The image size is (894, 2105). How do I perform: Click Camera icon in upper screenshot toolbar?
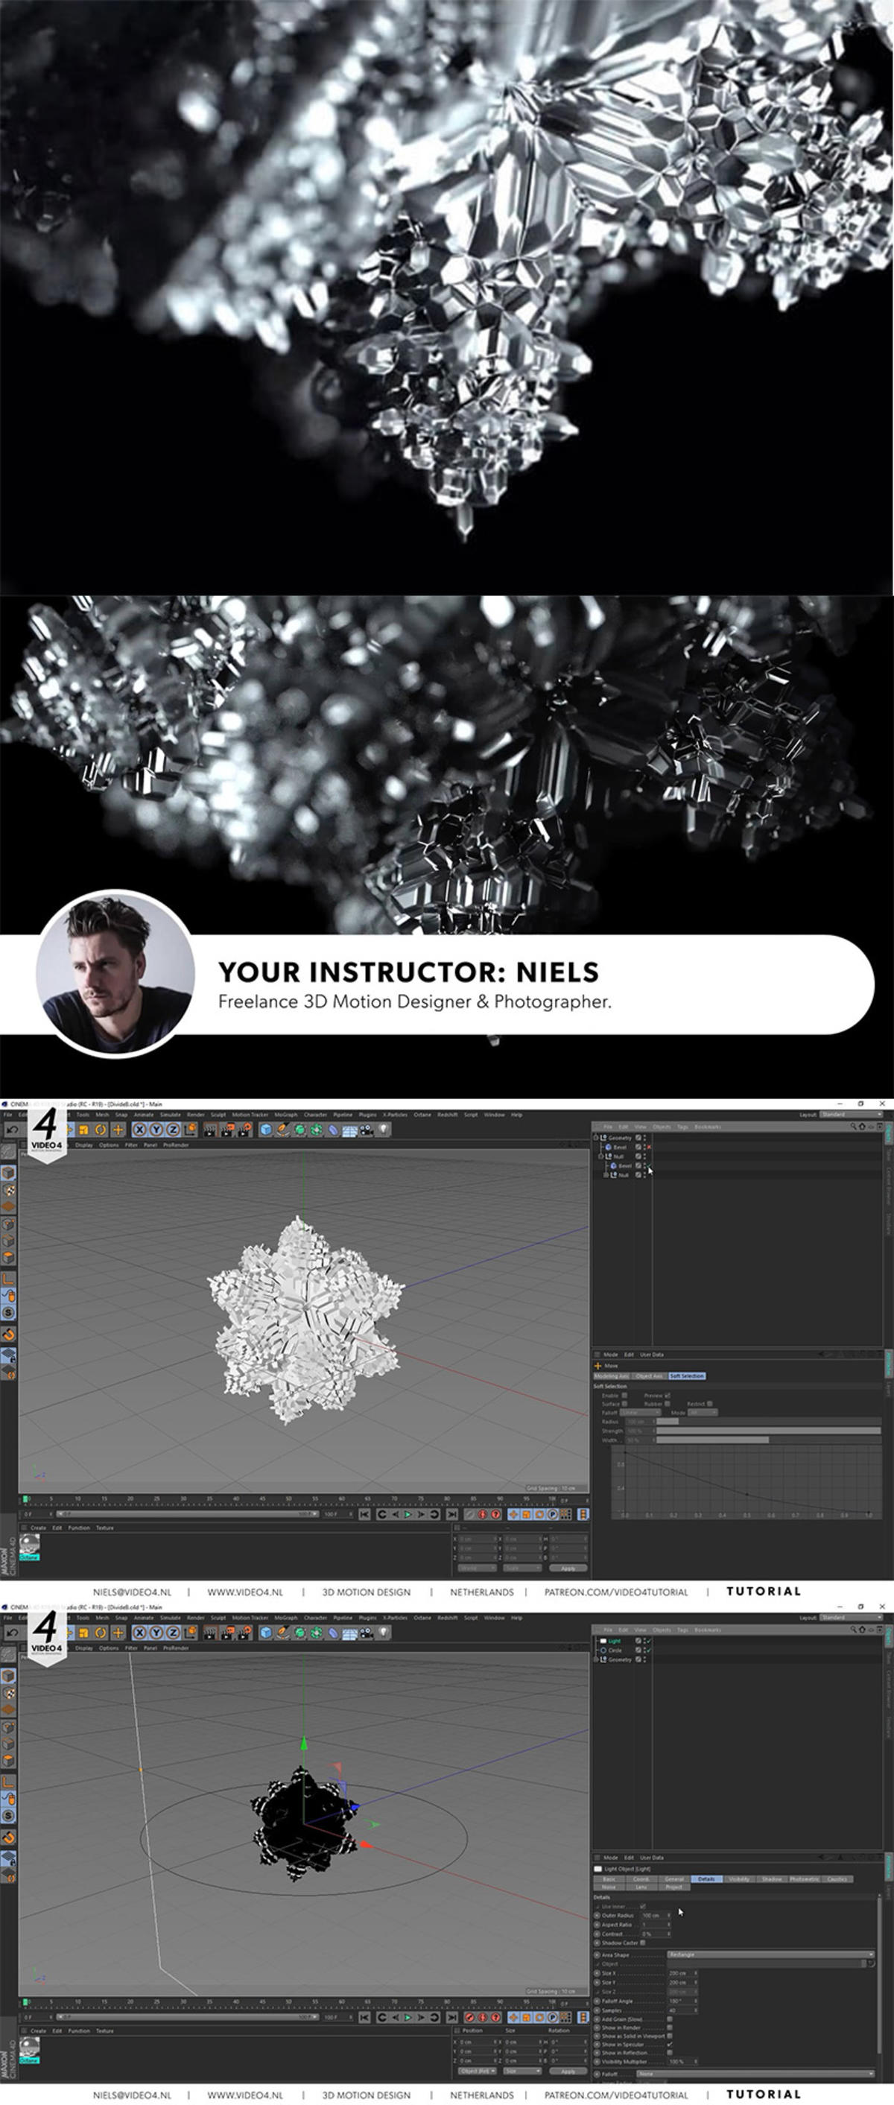[x=366, y=1130]
